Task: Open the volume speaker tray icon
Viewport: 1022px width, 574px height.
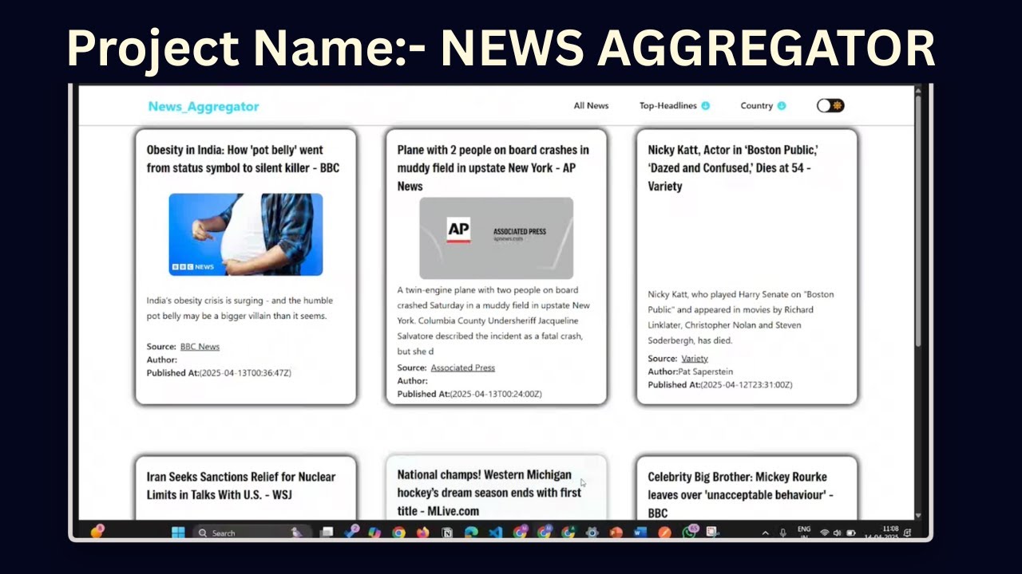Action: coord(837,533)
